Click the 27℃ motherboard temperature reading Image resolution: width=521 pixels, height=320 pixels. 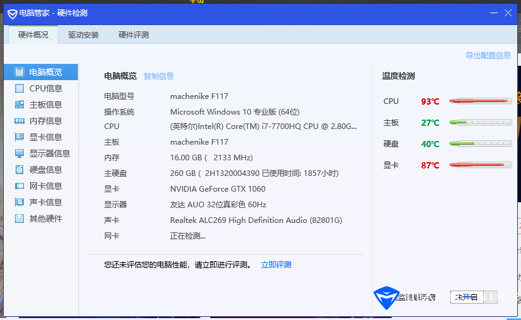coord(430,123)
